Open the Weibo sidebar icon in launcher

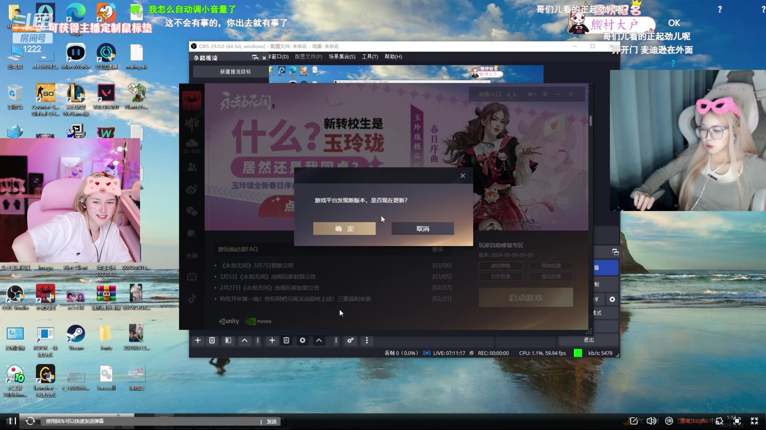tap(192, 189)
